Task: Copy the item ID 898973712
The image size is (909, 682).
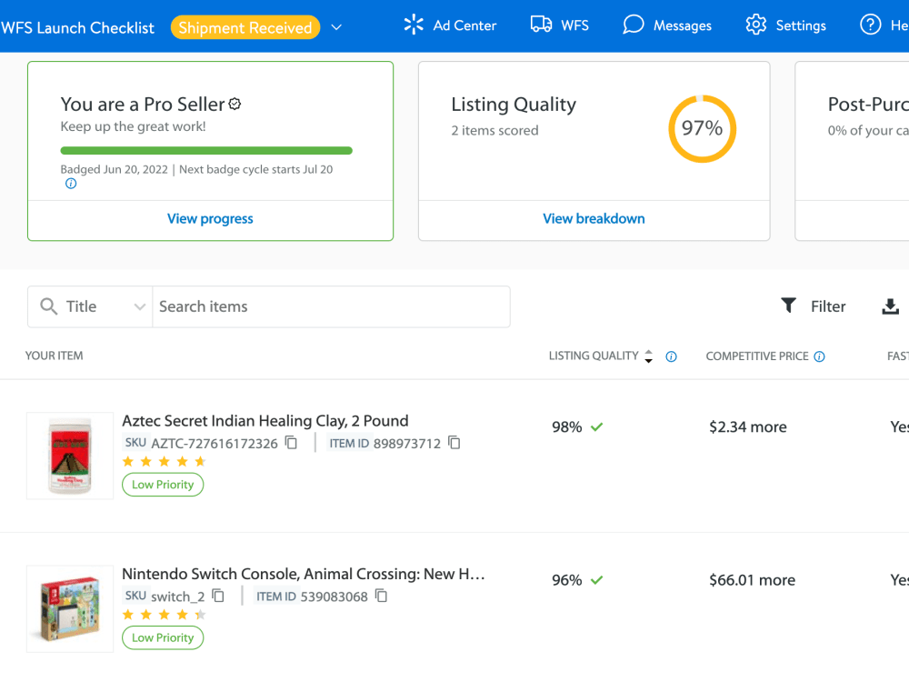Action: [x=454, y=443]
